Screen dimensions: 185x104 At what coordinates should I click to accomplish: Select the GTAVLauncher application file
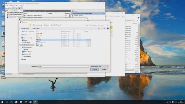[64, 42]
